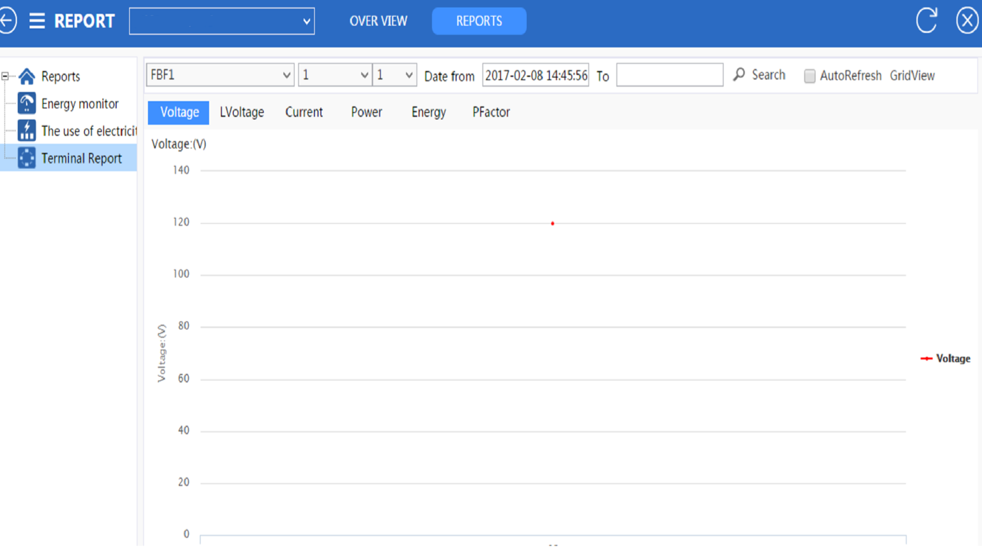Enable the AutoRefresh checkbox
This screenshot has width=982, height=552.
[809, 76]
